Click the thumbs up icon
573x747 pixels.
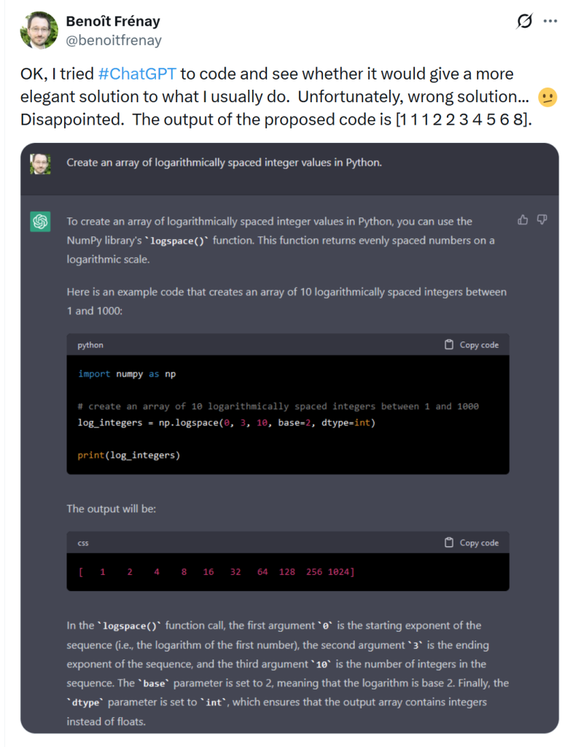pyautogui.click(x=523, y=220)
